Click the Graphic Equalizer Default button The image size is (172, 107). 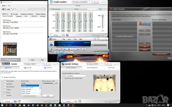56,35
